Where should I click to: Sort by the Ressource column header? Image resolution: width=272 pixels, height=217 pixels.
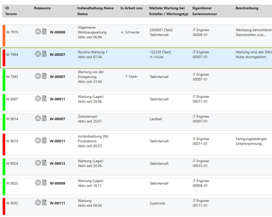tap(42, 8)
